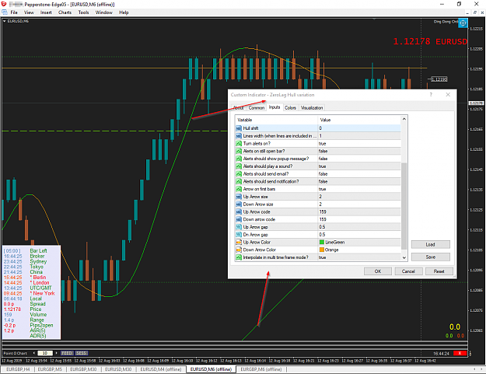The image size is (486, 374).
Task: Click the Save button
Action: click(430, 257)
